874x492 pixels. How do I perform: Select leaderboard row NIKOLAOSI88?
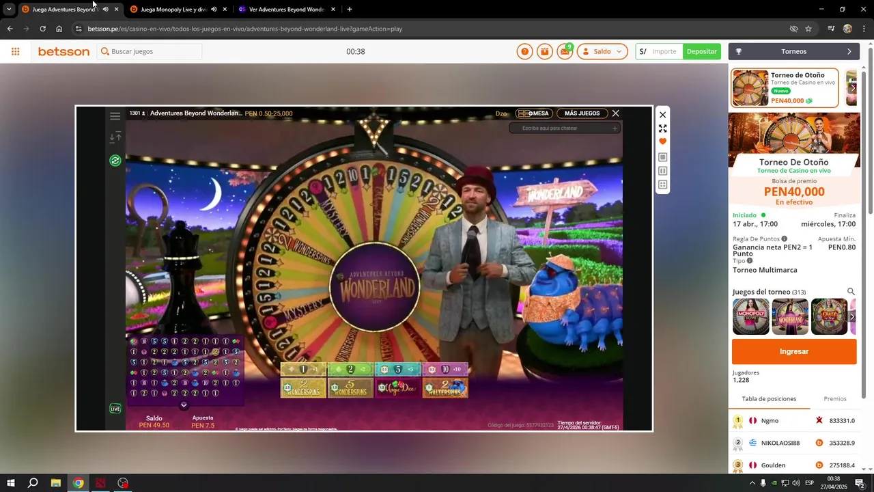point(794,443)
